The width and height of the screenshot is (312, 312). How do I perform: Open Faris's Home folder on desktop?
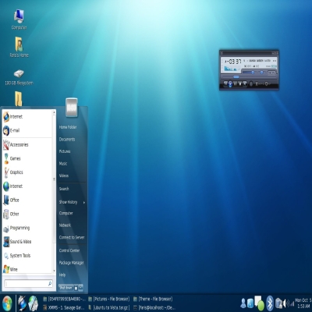click(19, 47)
